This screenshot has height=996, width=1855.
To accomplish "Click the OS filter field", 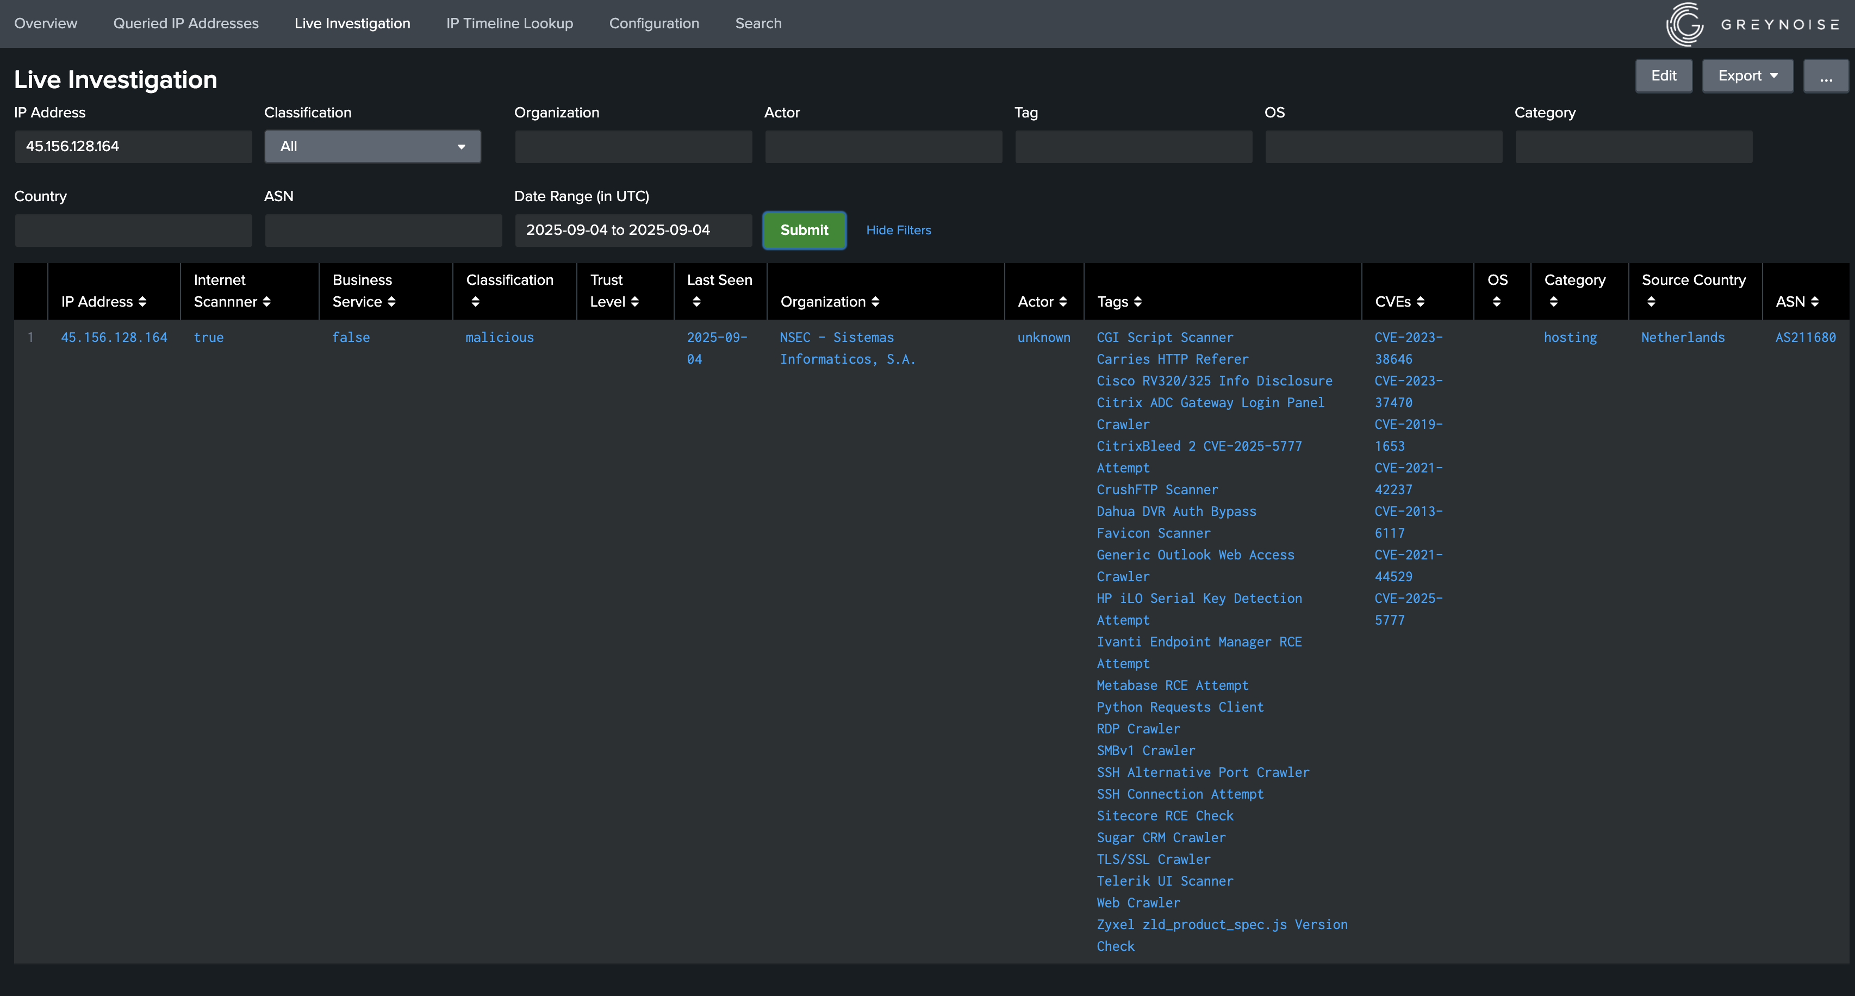I will coord(1383,146).
